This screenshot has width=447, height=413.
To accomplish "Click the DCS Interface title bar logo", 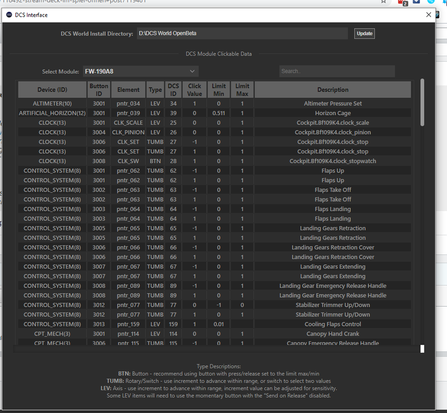I will click(x=9, y=14).
